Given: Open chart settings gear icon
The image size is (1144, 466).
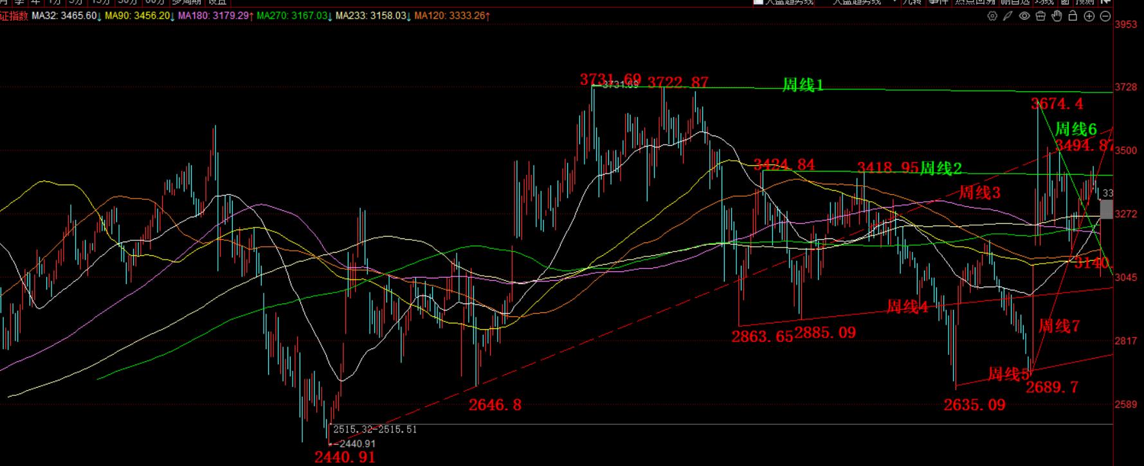Looking at the screenshot, I should point(992,16).
